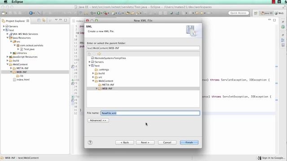The width and height of the screenshot is (287, 161).
Task: Click the New wizard toolbar icon
Action: [x=3, y=13]
